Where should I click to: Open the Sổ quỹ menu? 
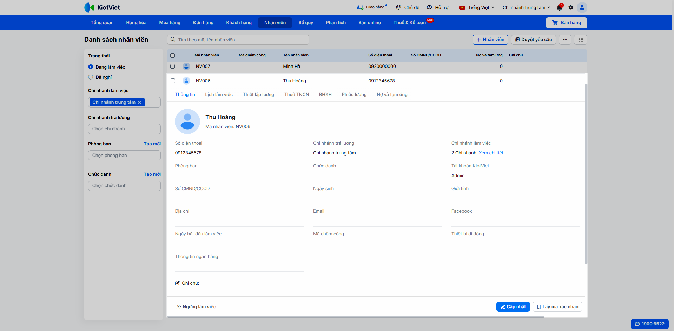point(306,23)
